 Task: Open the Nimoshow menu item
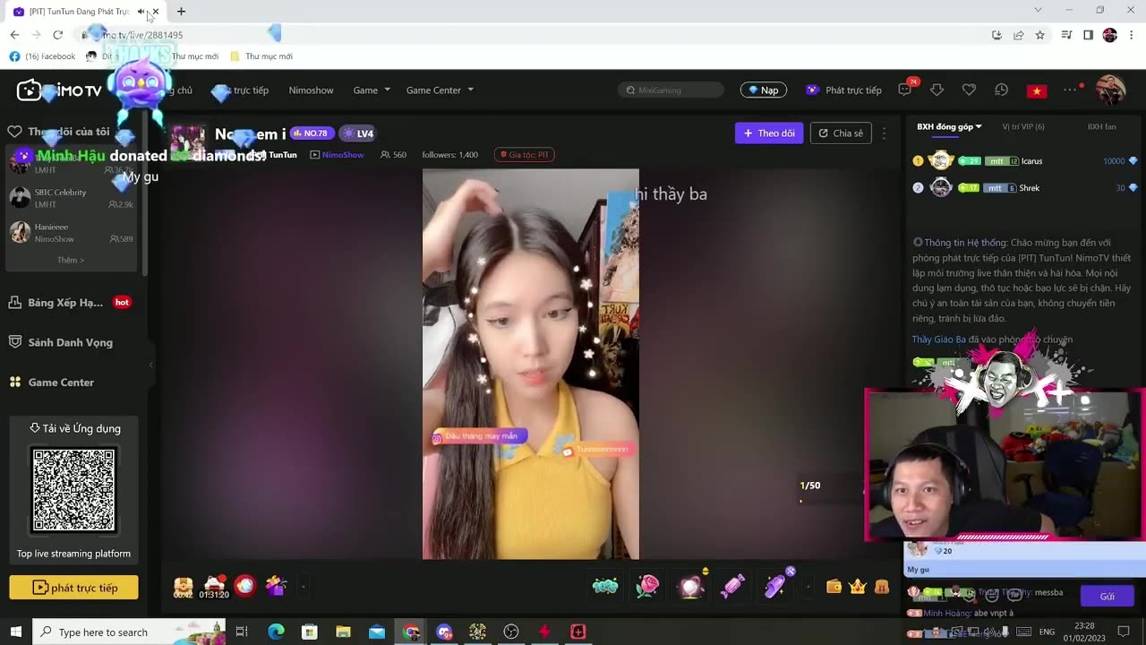pyautogui.click(x=311, y=90)
